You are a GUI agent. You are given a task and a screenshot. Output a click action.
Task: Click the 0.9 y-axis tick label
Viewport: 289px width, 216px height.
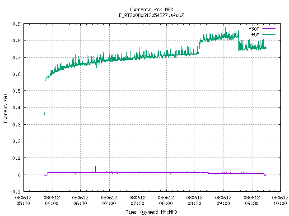[16, 24]
